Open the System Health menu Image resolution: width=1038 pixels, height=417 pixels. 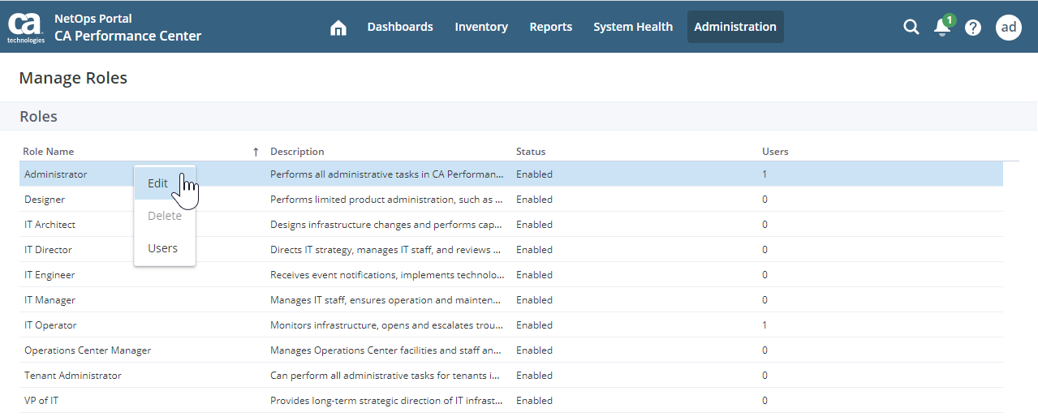[x=633, y=27]
